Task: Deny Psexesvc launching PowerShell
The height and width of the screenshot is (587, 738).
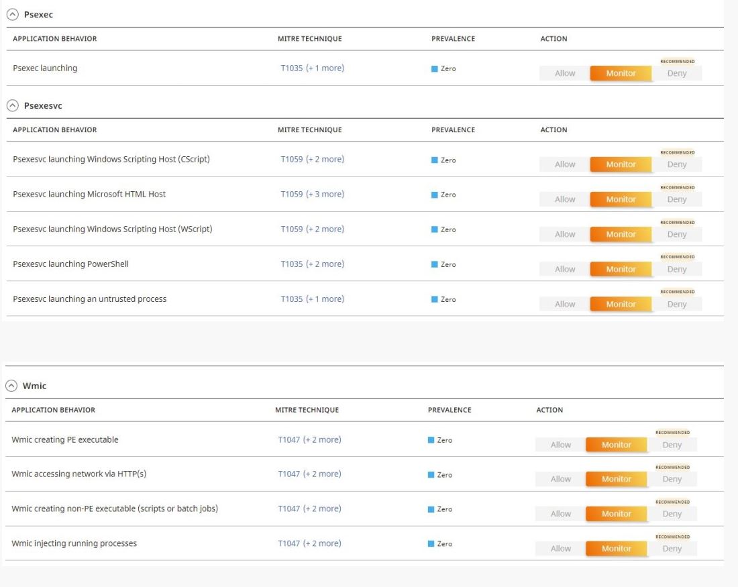Action: tap(677, 269)
